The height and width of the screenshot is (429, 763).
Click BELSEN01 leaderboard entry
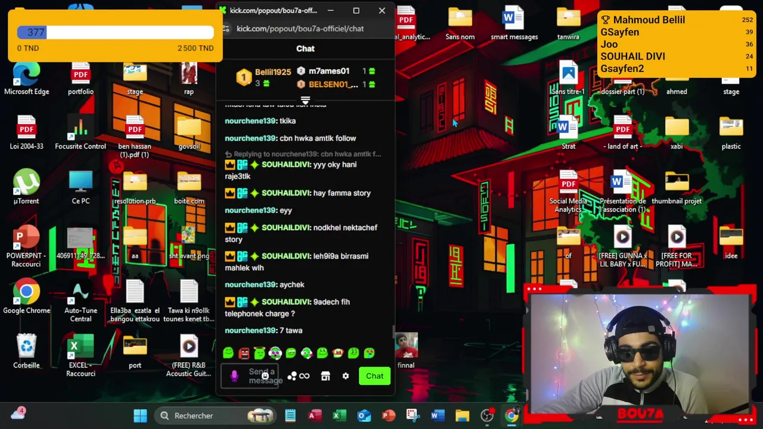pos(336,85)
